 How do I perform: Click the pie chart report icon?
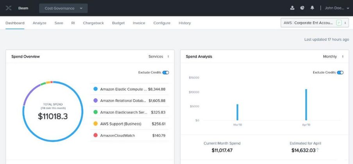[x=302, y=8]
